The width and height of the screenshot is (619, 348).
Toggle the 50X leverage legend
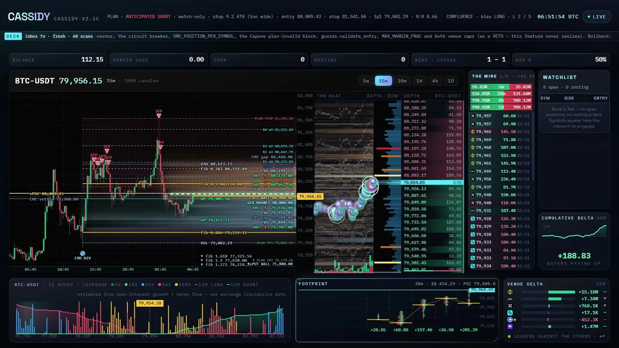coord(165,285)
